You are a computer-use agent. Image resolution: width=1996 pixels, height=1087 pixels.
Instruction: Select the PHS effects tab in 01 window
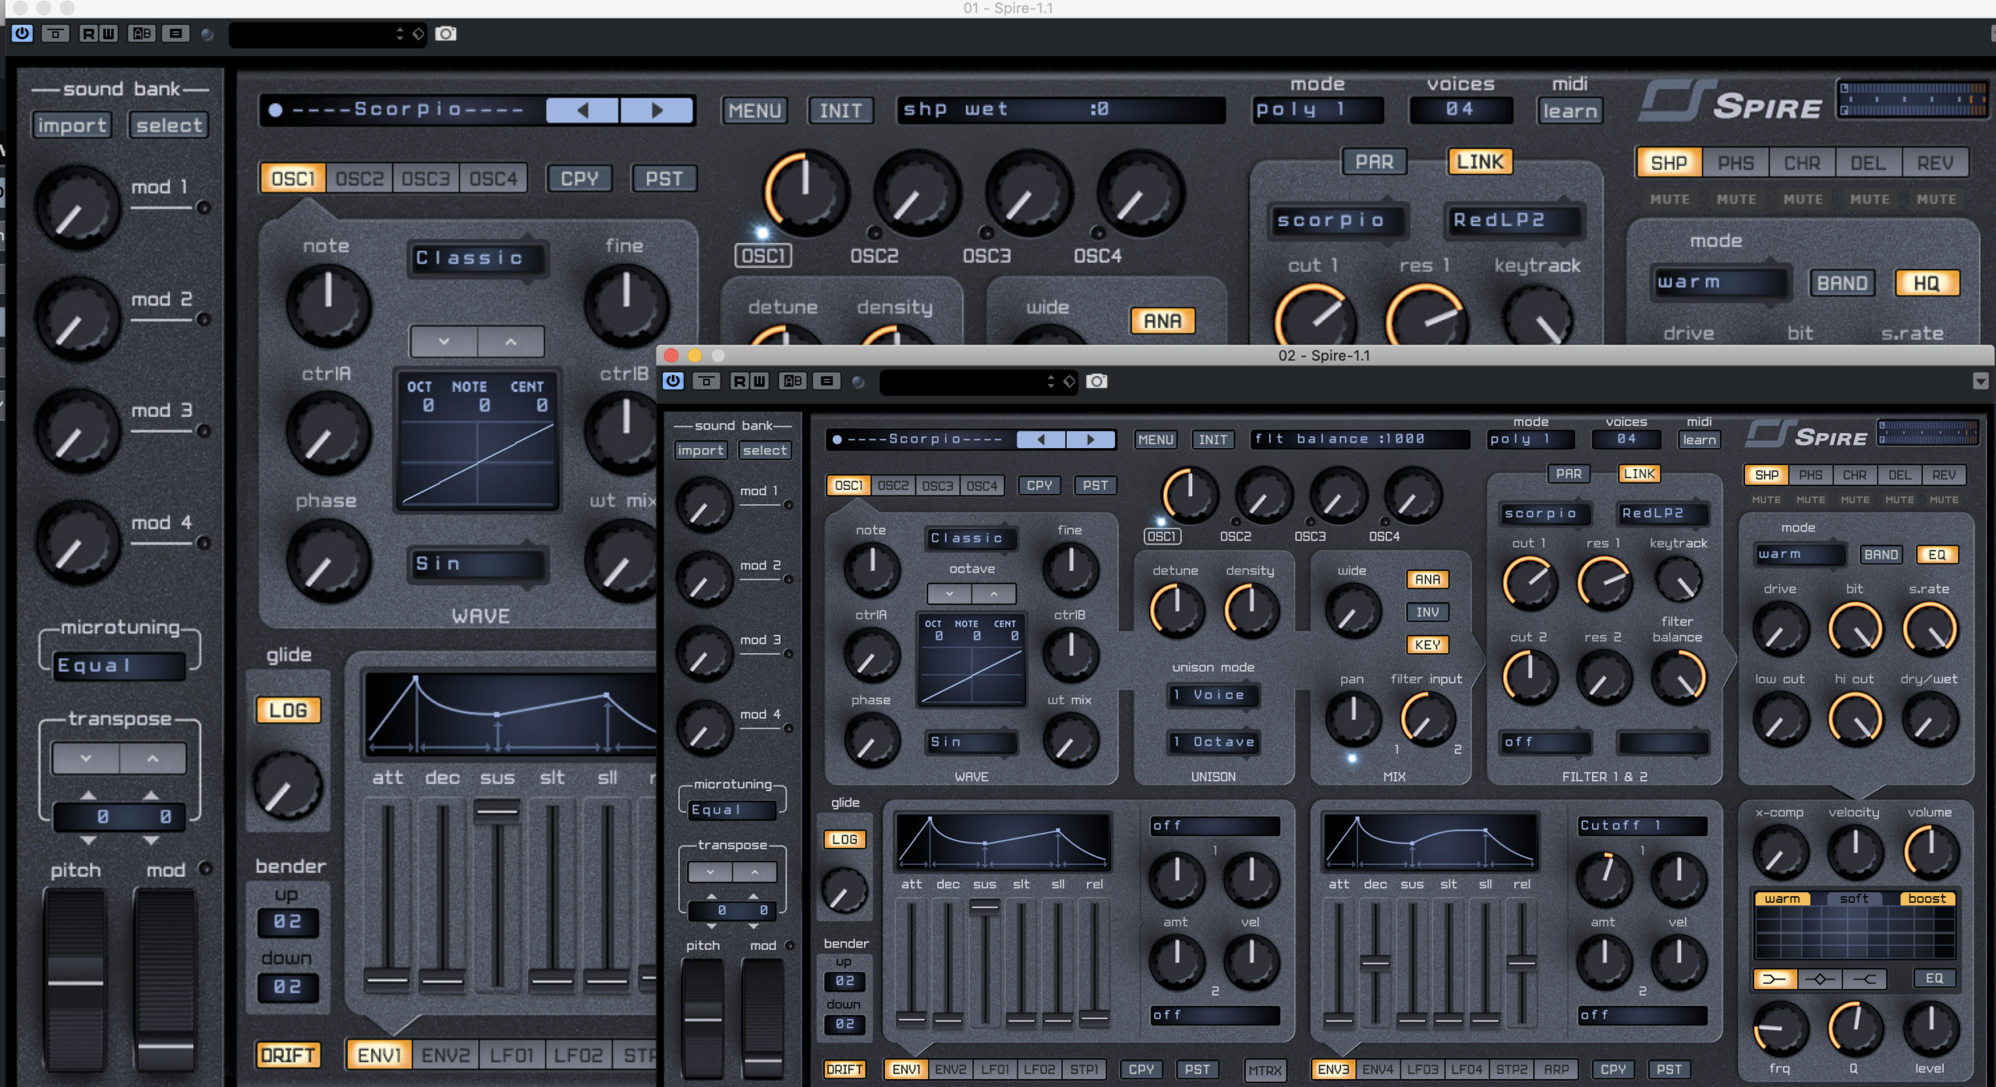coord(1736,163)
